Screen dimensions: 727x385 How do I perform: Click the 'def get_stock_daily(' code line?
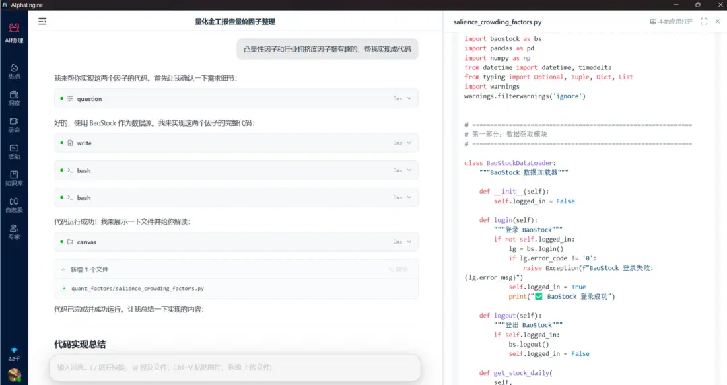(516, 372)
